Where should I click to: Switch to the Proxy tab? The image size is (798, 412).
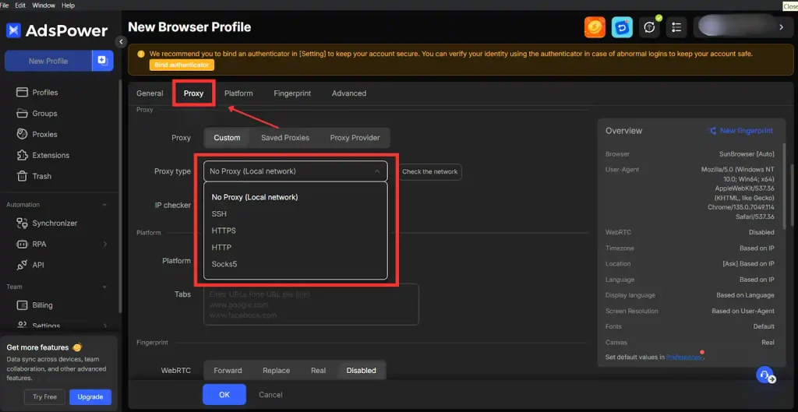pos(193,93)
